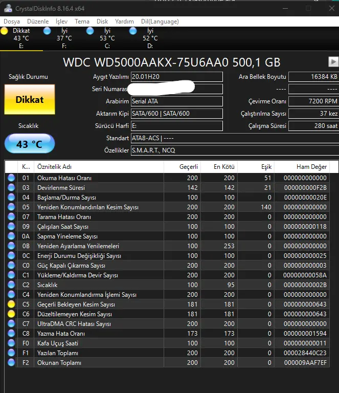The width and height of the screenshot is (339, 393).
Task: Click the Standart field ATA8-ACS
Action: click(235, 138)
